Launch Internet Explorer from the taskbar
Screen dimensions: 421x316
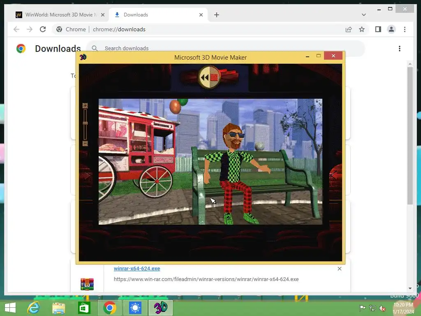(x=34, y=308)
